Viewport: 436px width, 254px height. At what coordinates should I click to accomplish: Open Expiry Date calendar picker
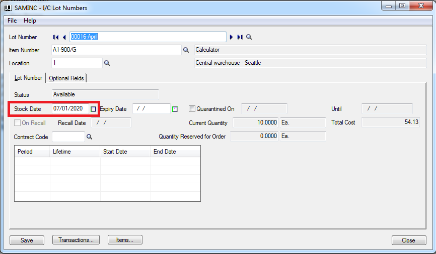coord(175,109)
